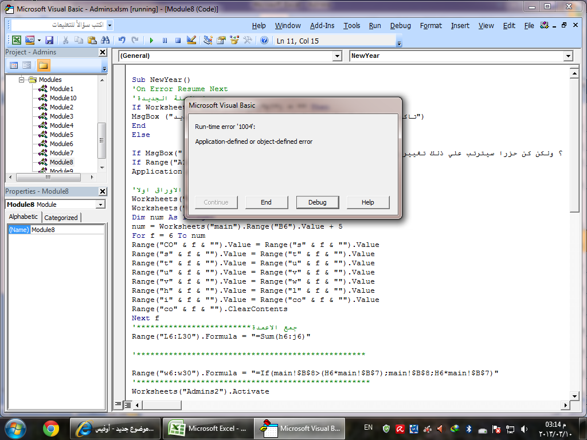Select Module4 in the project tree
Screen dimensions: 587x440
pos(61,125)
